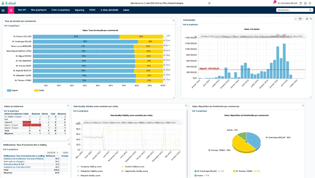Open the Reporting menu
Image resolution: width=315 pixels, height=178 pixels.
tap(80, 10)
